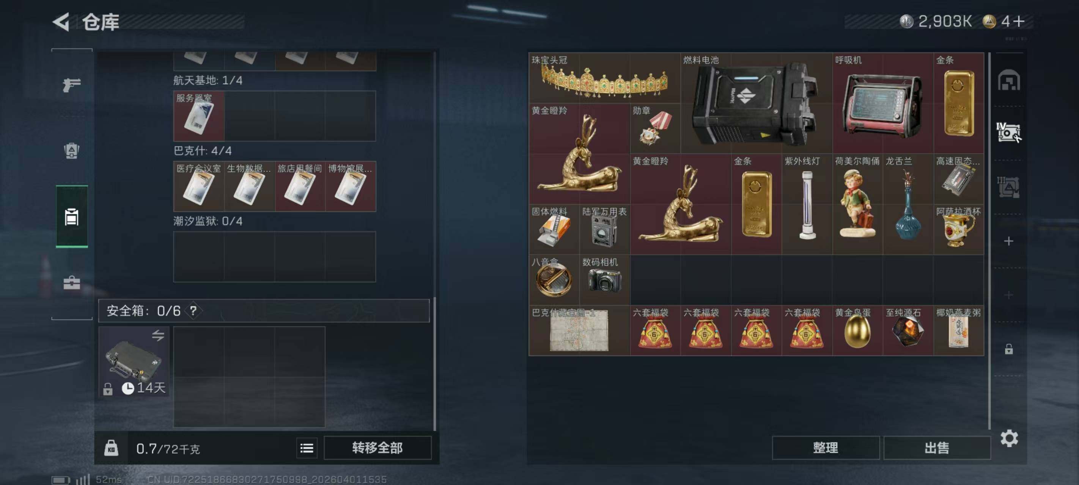Click the stash vertical scrollbar
The image size is (1079, 485).
point(990,241)
